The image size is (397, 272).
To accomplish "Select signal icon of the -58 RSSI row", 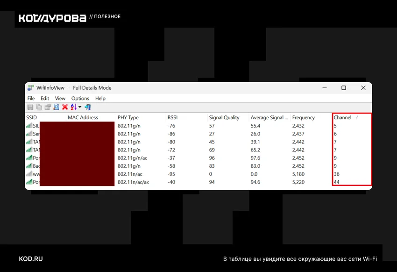I will click(29, 166).
